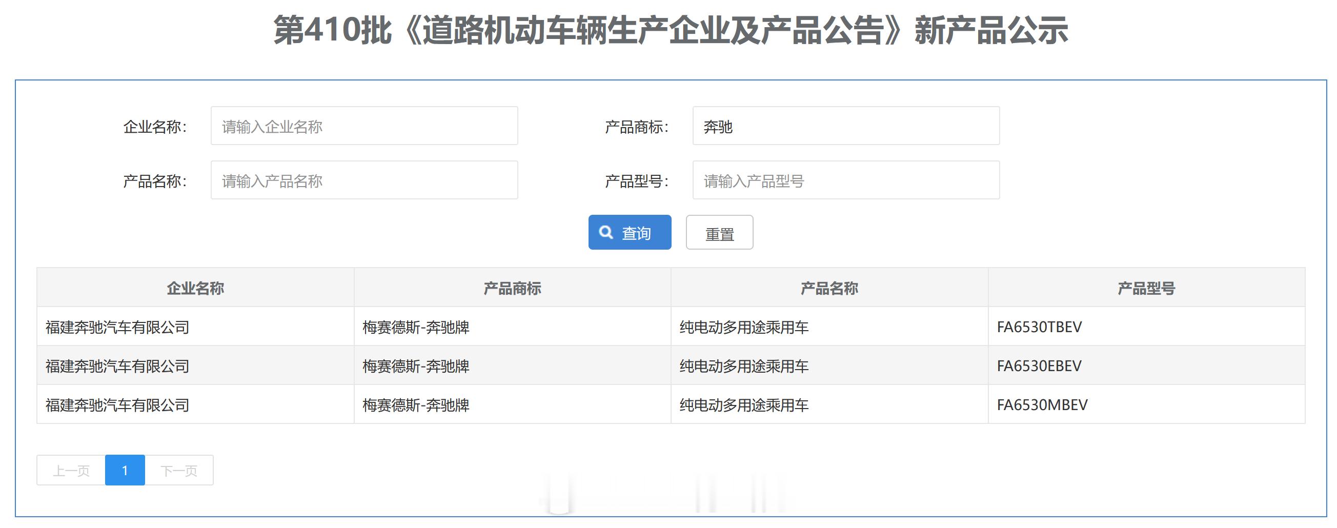
Task: Click company name in FA6530TBEV row
Action: (117, 327)
